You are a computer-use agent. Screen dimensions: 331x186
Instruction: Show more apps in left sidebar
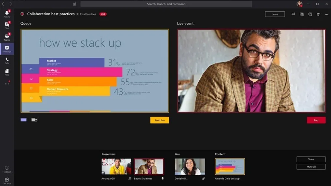[7, 84]
